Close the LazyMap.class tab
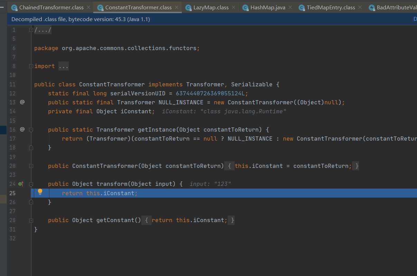The image size is (417, 276). pos(234,7)
